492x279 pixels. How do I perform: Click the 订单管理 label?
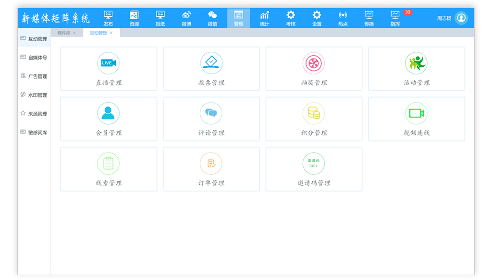[211, 183]
